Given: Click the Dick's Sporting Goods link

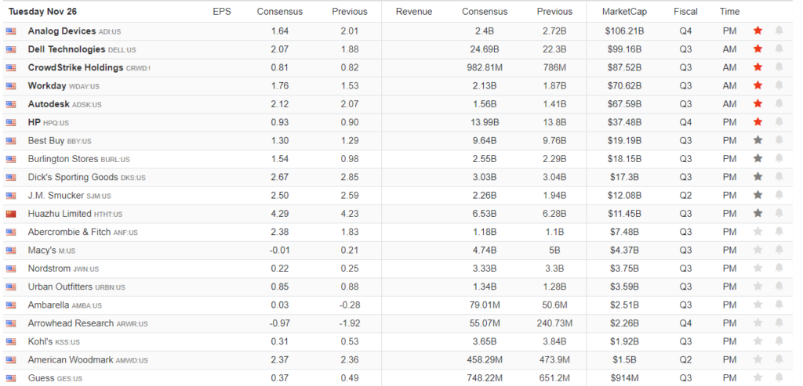Looking at the screenshot, I should 73,177.
